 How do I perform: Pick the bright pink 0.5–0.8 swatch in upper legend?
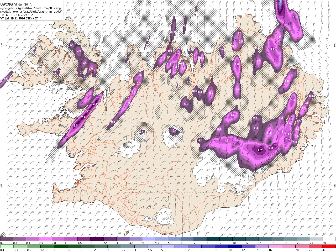[x=45, y=239]
